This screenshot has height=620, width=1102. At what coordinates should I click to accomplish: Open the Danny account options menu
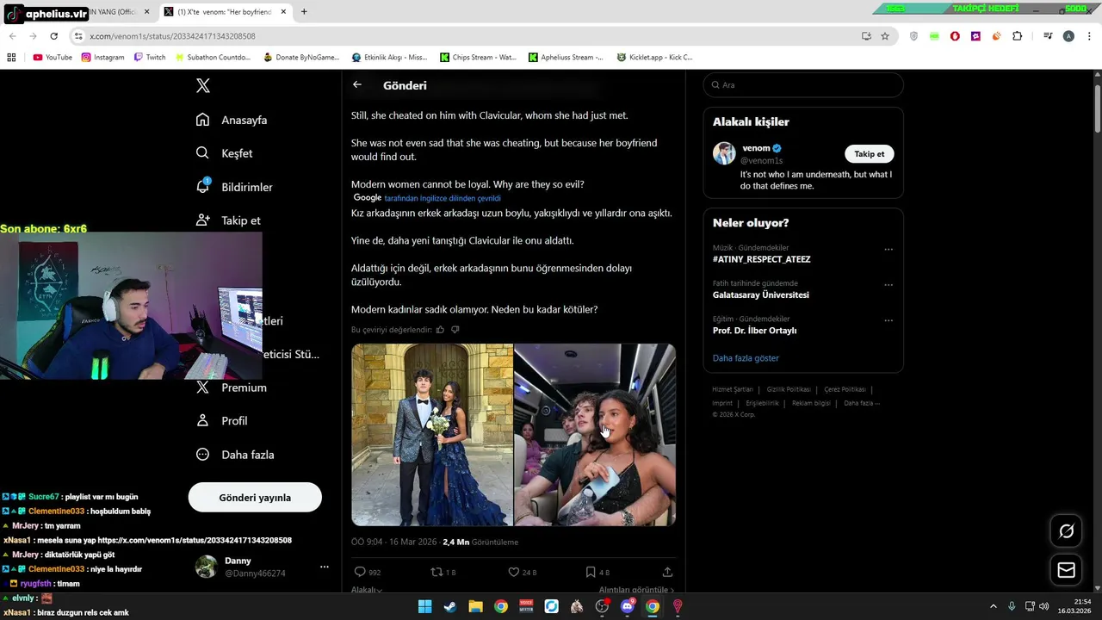pos(325,567)
